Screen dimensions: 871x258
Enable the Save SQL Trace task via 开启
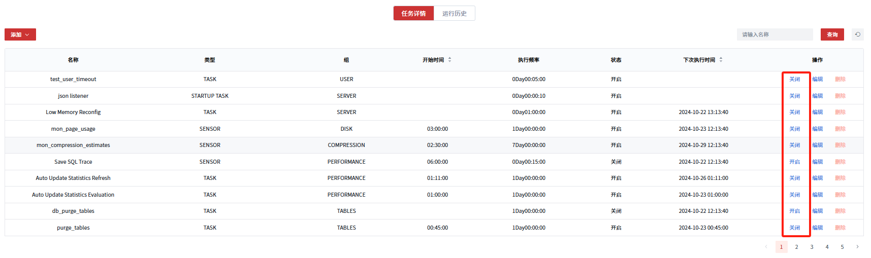794,162
